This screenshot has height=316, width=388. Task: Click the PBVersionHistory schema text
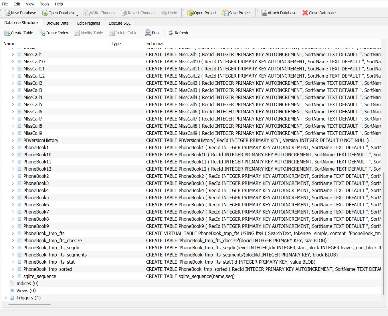click(257, 140)
